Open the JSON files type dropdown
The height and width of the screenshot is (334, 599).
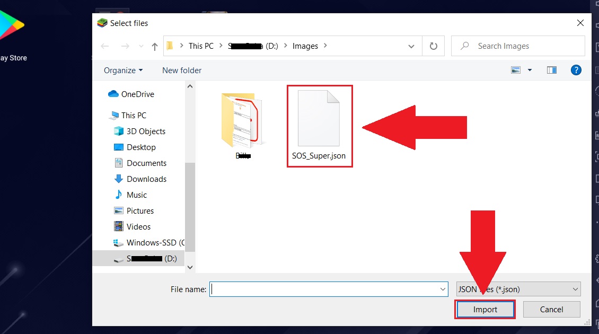[x=518, y=289]
